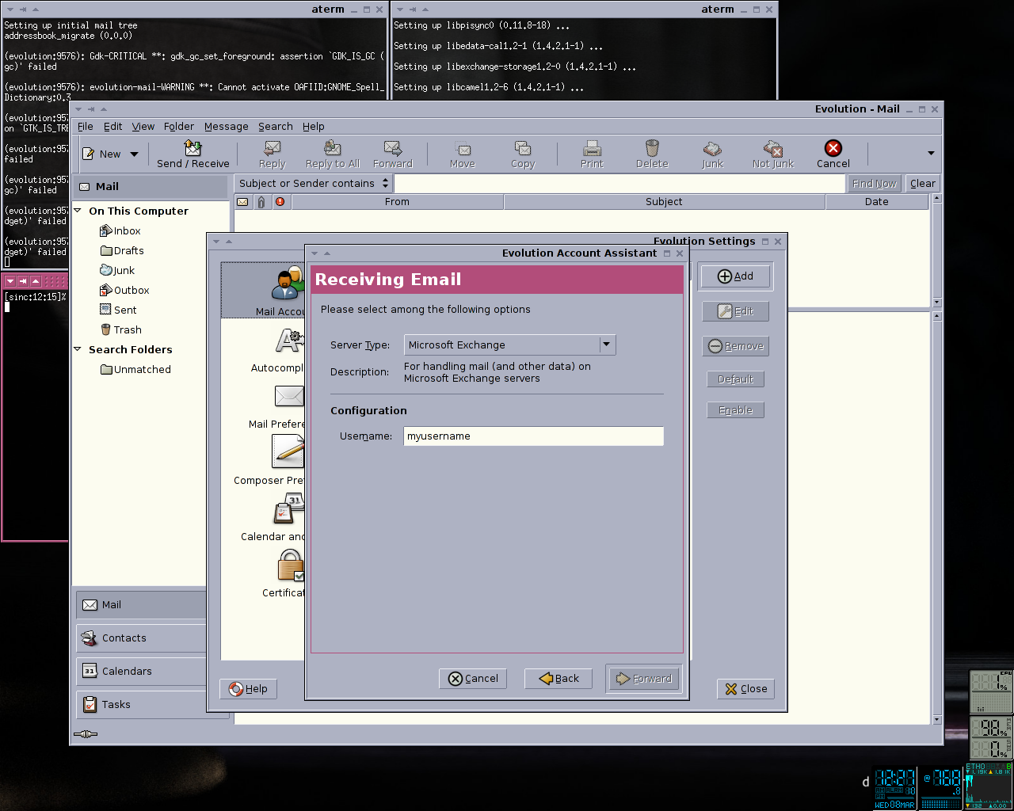1014x811 pixels.
Task: Open the Folder menu
Action: click(179, 127)
